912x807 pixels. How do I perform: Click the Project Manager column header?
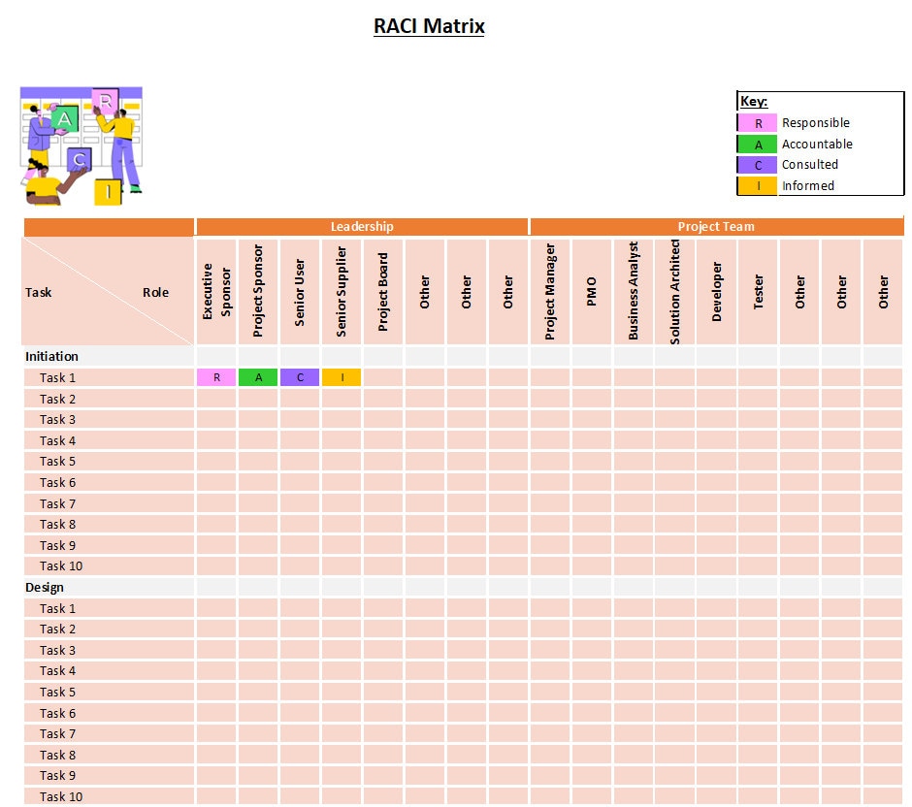[550, 289]
